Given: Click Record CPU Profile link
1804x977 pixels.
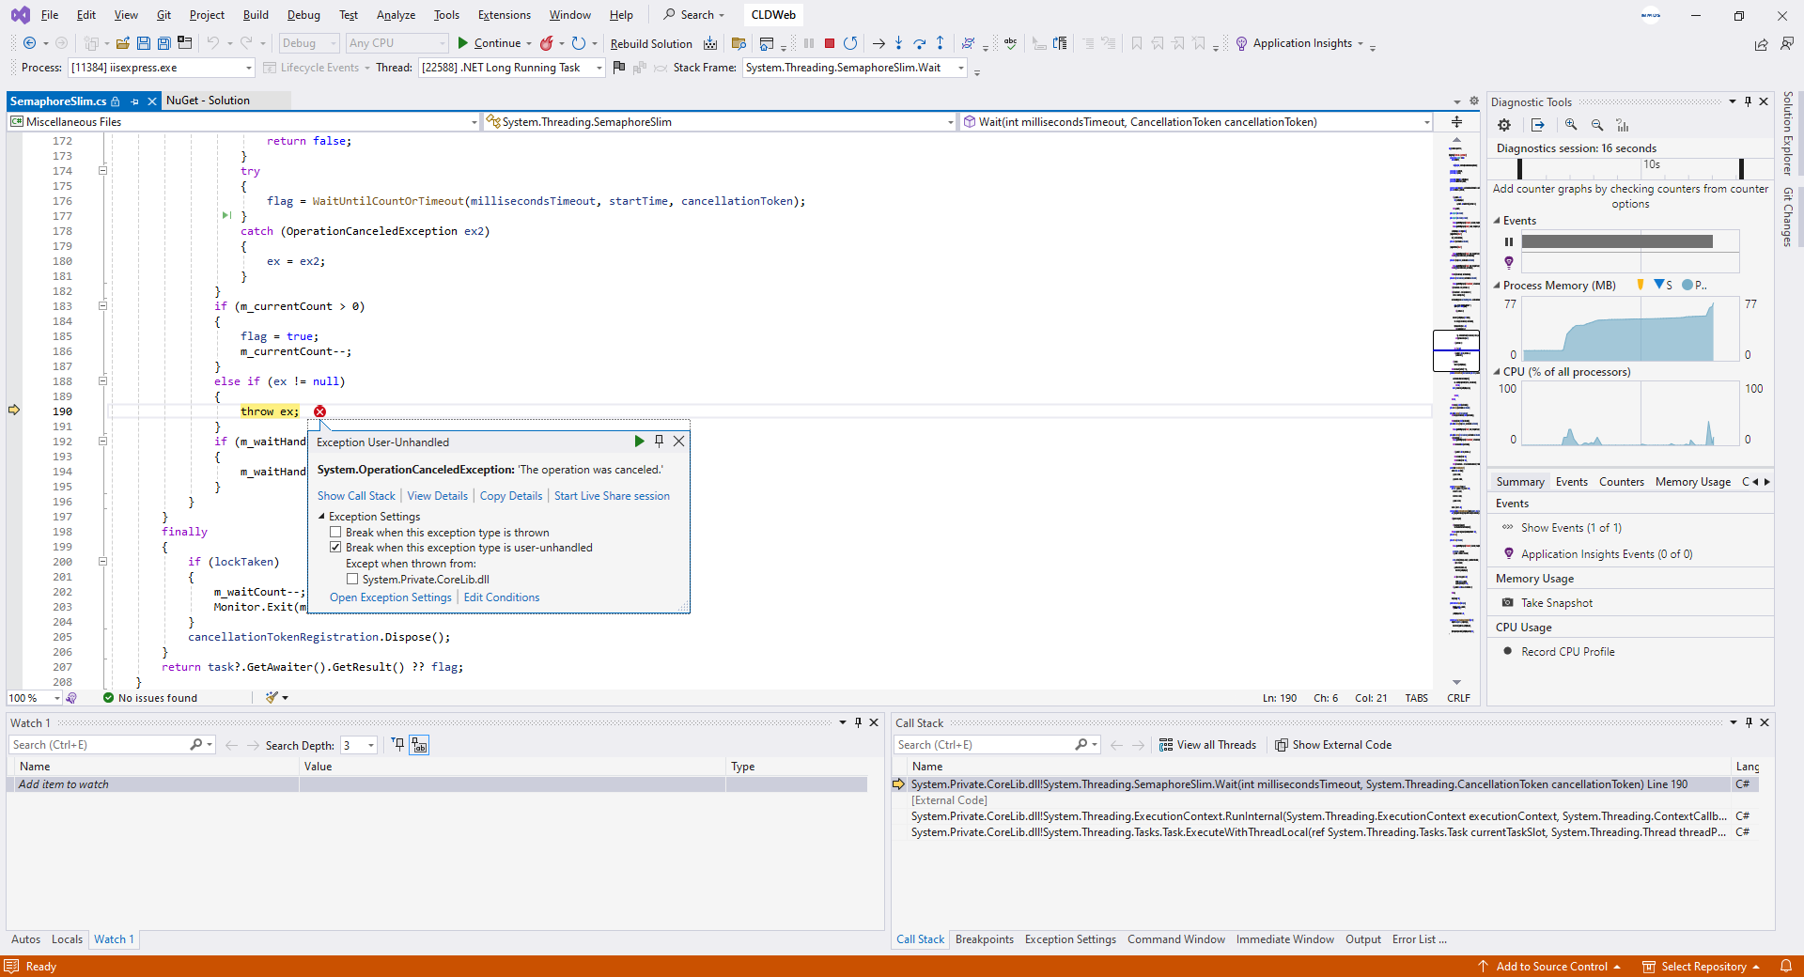Looking at the screenshot, I should point(1568,652).
